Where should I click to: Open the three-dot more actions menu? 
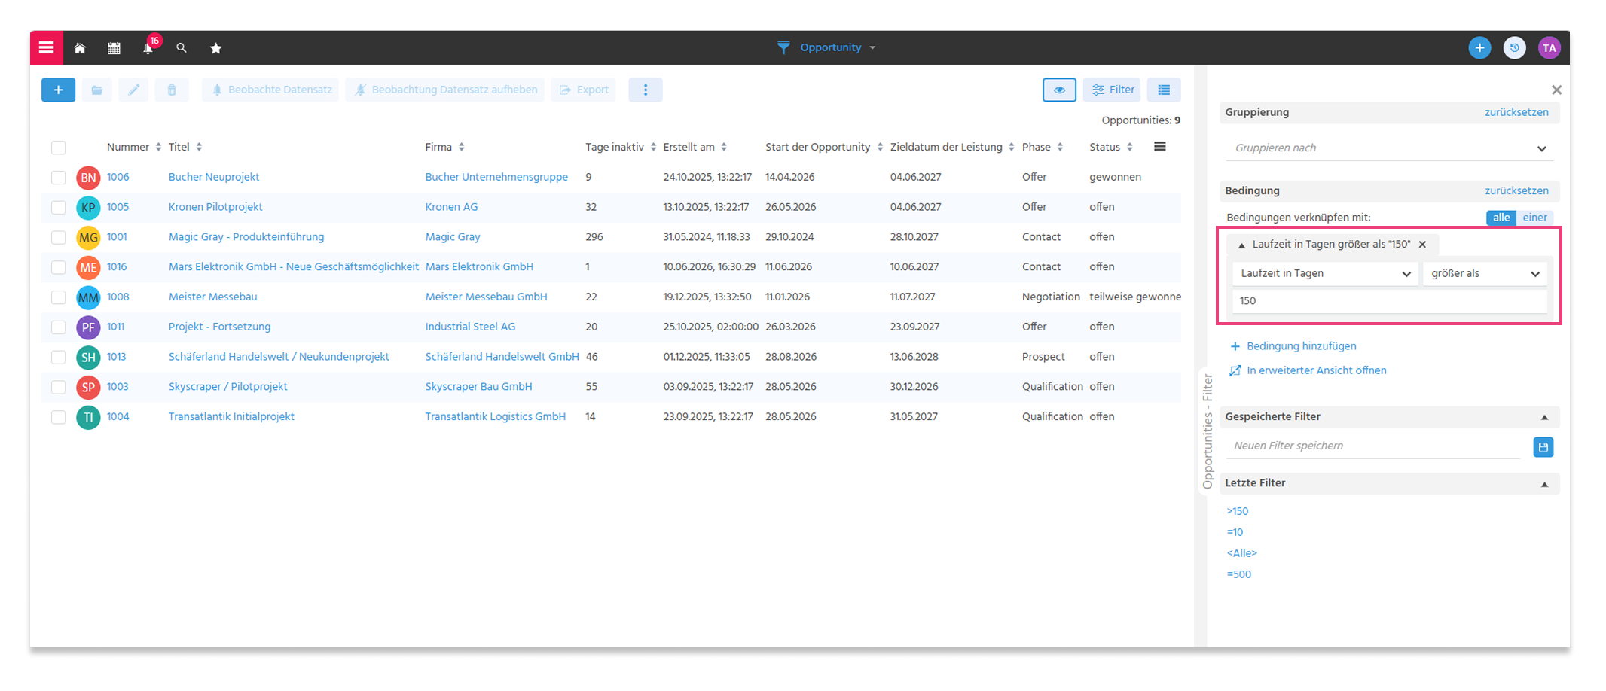tap(646, 90)
